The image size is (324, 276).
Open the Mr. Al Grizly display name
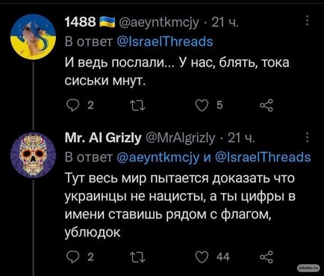pyautogui.click(x=103, y=138)
